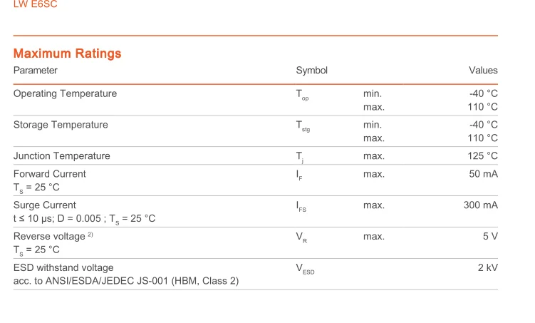This screenshot has height=323, width=535.
Task: Click the 5 V reverse voltage value
Action: pos(490,237)
